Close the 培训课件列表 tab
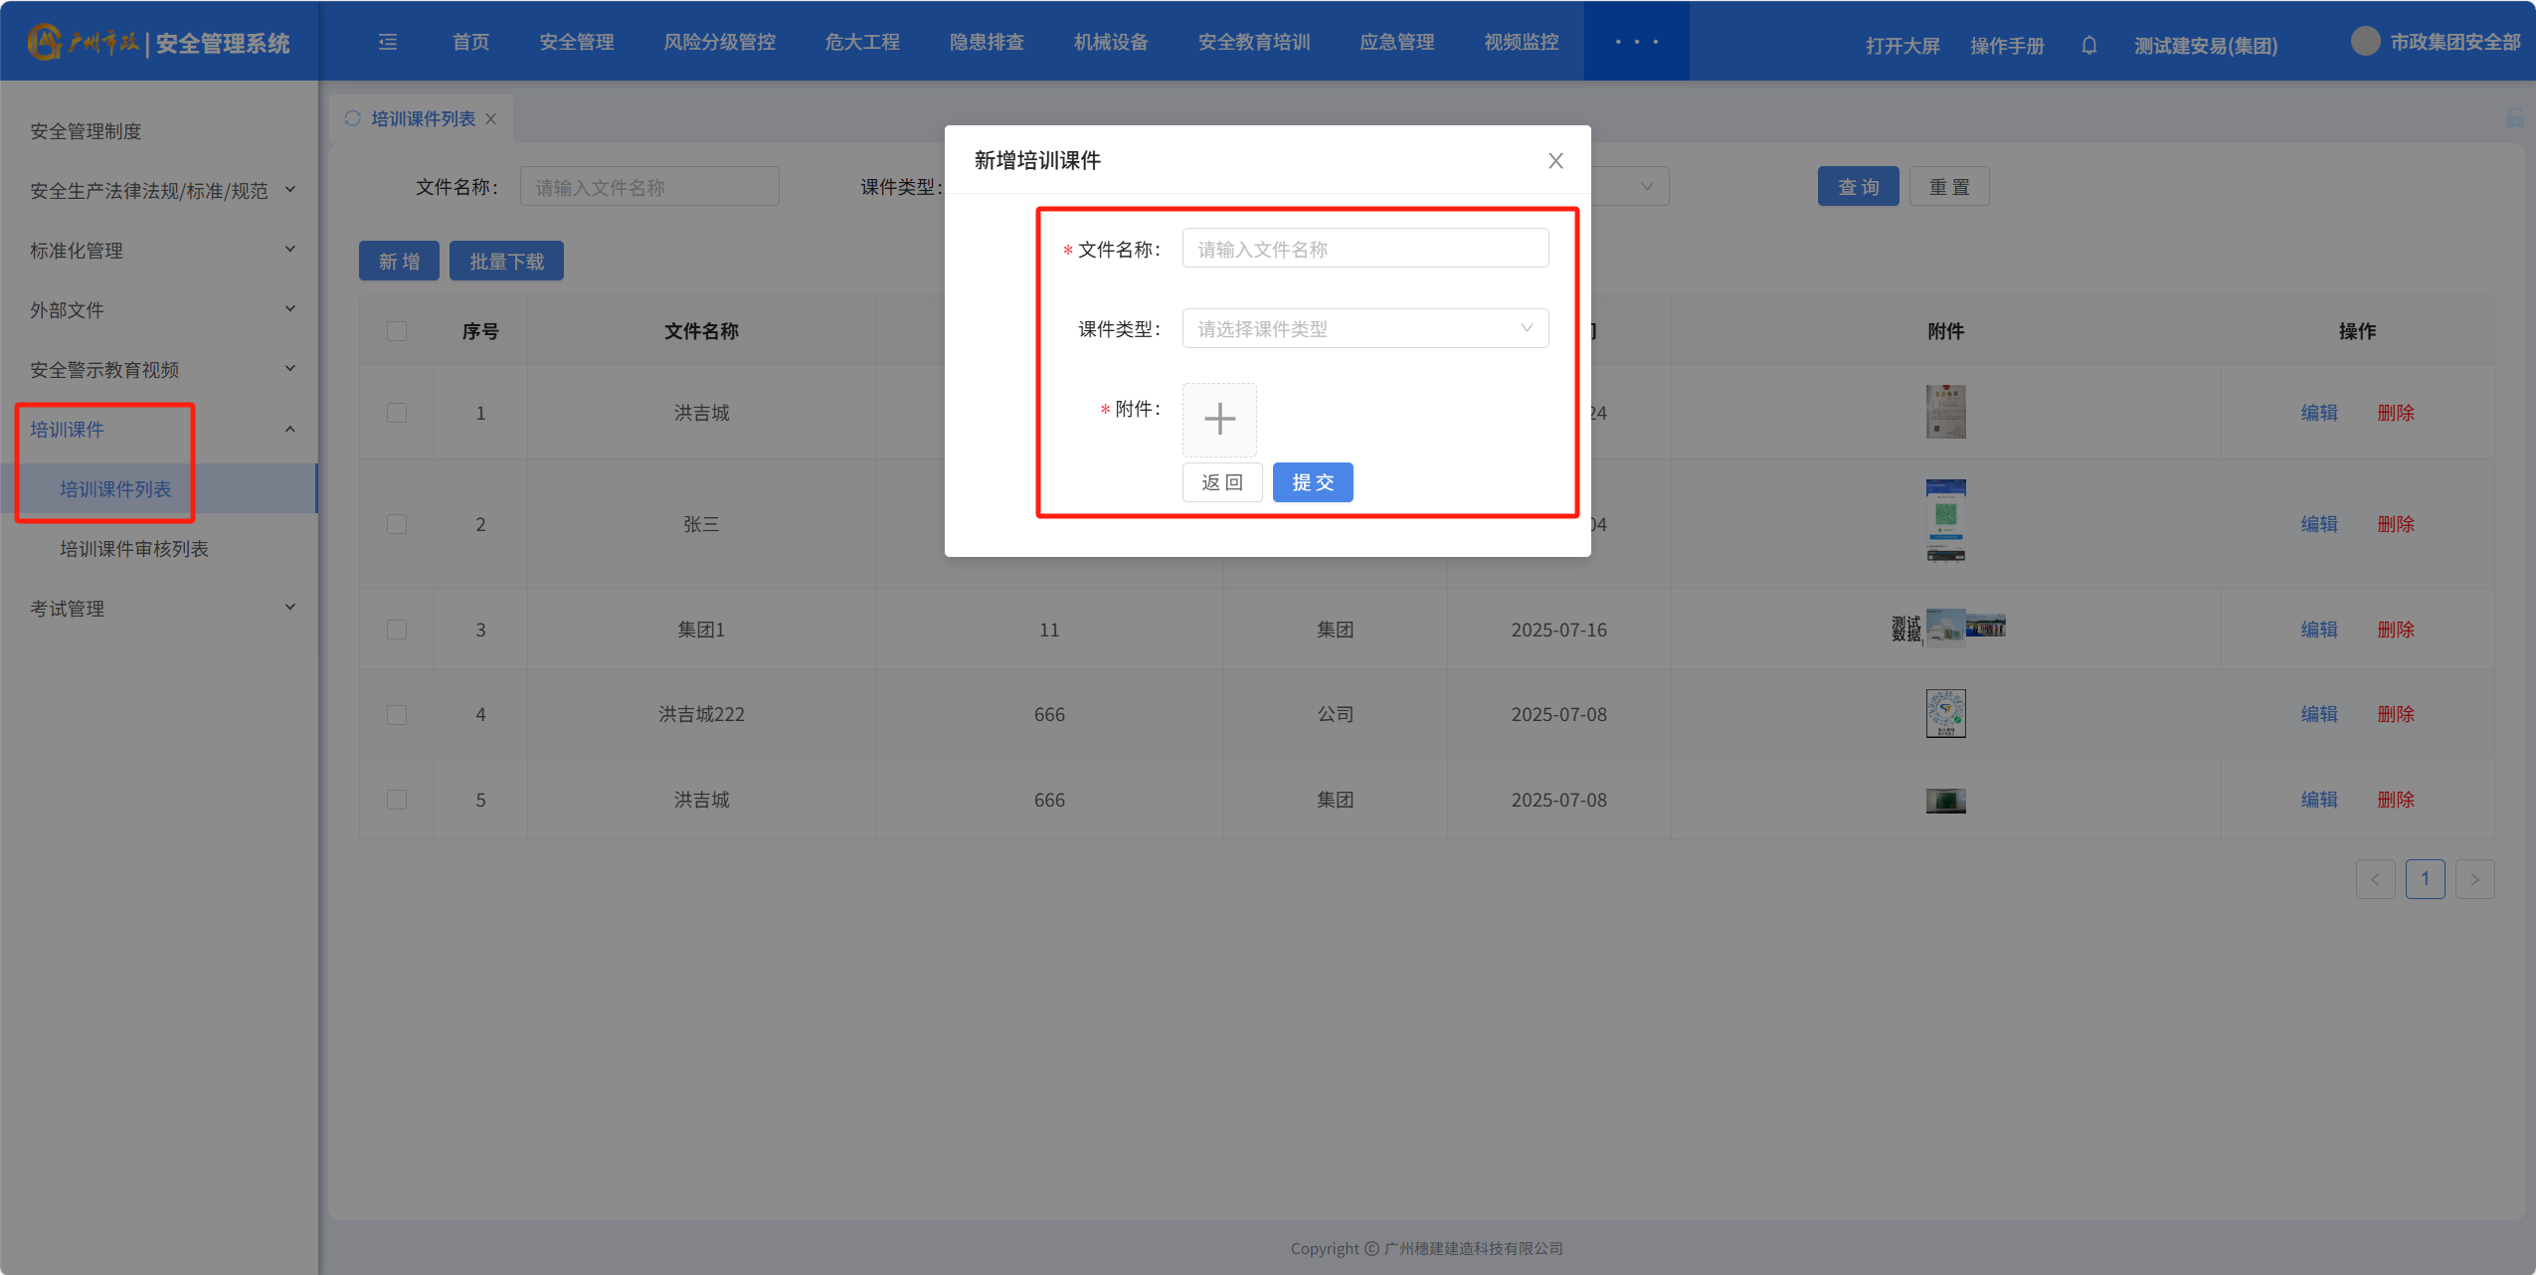2536x1275 pixels. (x=491, y=119)
